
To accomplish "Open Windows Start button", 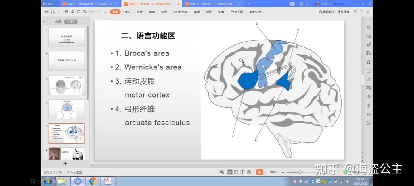I will click(48, 181).
